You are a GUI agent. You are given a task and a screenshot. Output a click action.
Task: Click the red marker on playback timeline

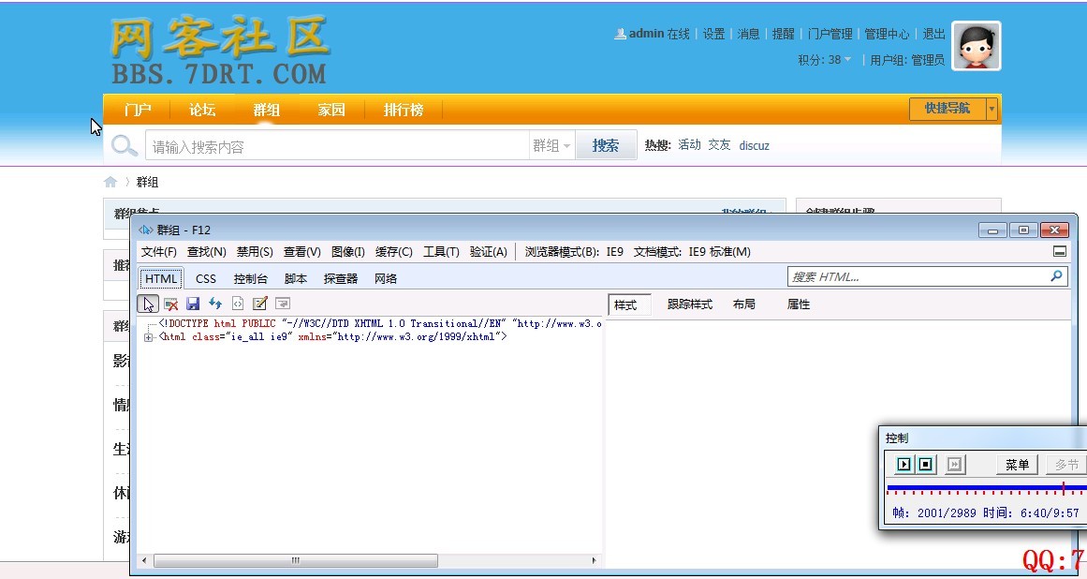point(1064,488)
